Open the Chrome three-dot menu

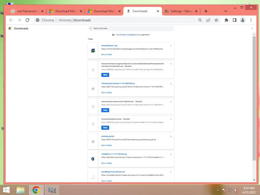coord(251,20)
